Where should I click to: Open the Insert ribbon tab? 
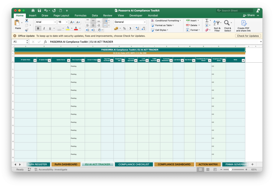pyautogui.click(x=32, y=16)
